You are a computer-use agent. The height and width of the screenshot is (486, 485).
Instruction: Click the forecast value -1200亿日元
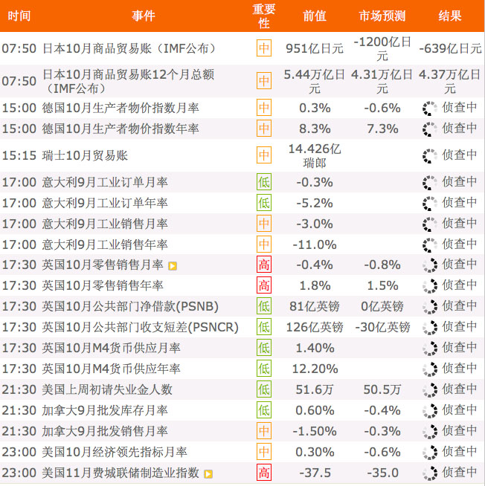pos(382,48)
